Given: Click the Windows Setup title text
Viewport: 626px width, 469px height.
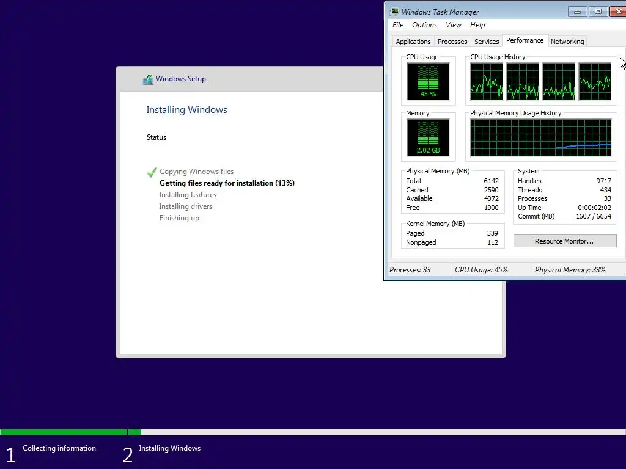Looking at the screenshot, I should coord(181,79).
